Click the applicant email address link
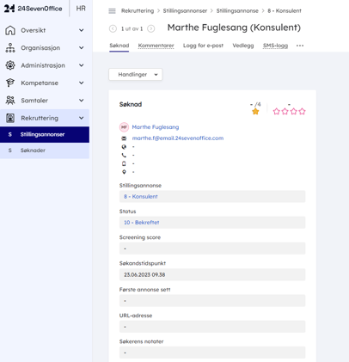Screen dimensions: 349x362 coord(178,138)
